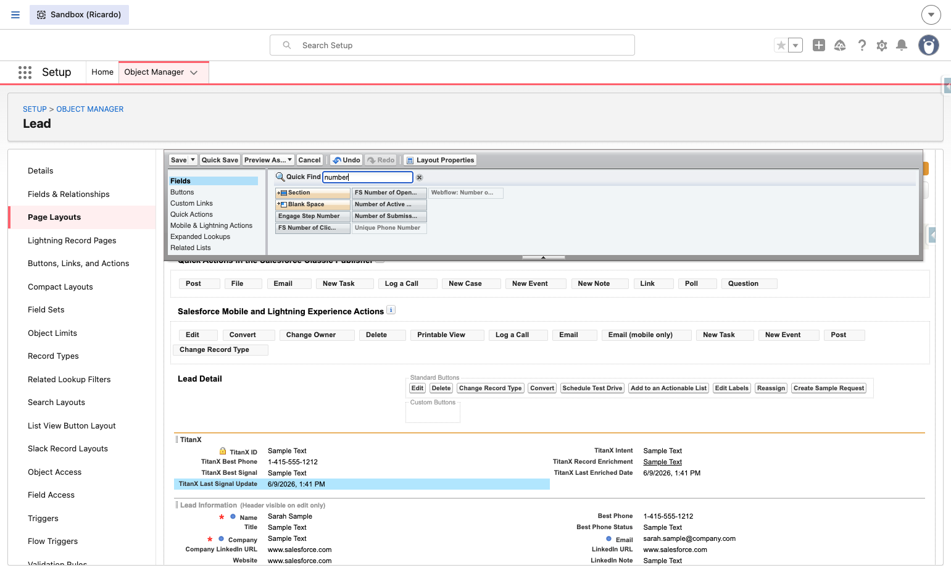
Task: Go to the Home tab
Action: pos(102,72)
